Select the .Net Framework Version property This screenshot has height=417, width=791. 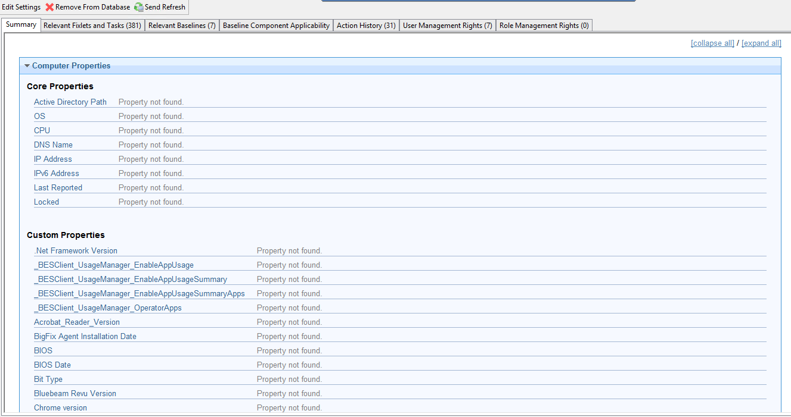pyautogui.click(x=76, y=251)
